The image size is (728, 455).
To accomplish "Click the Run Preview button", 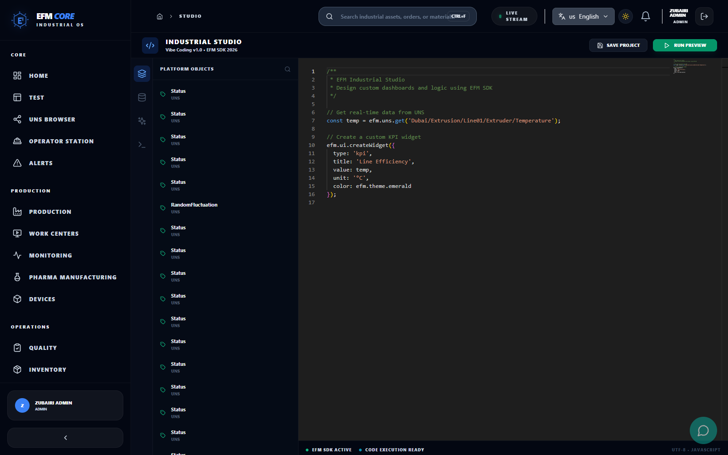I will [x=685, y=45].
